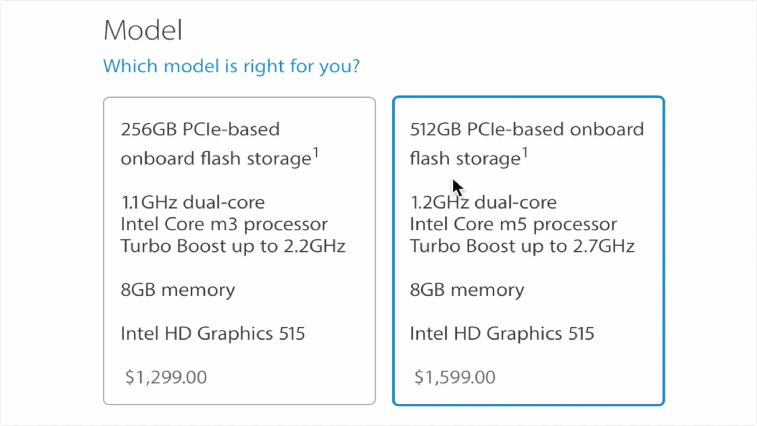
Task: Choose the Intel Core m3 processor text
Action: point(224,224)
